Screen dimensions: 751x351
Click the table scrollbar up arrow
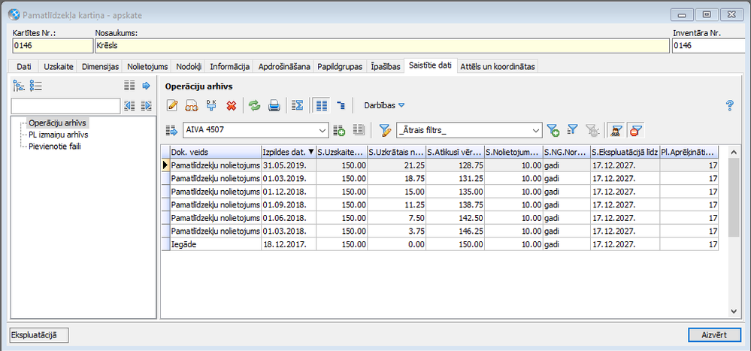tap(733, 152)
